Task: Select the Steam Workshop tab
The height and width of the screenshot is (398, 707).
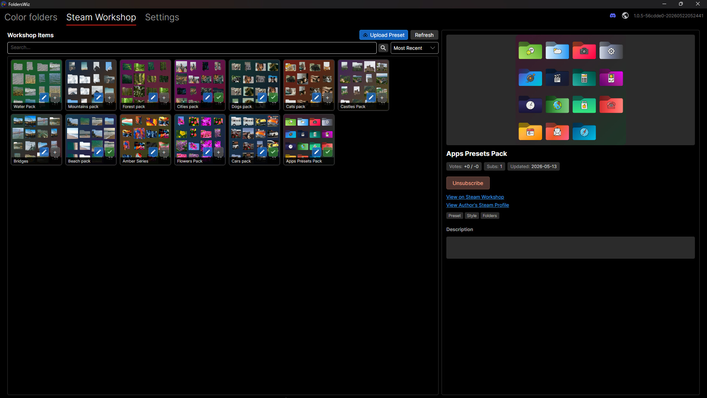Action: (101, 17)
